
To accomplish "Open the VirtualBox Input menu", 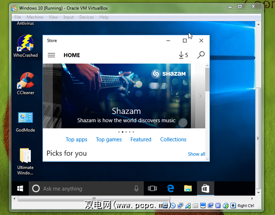I will click(x=68, y=17).
